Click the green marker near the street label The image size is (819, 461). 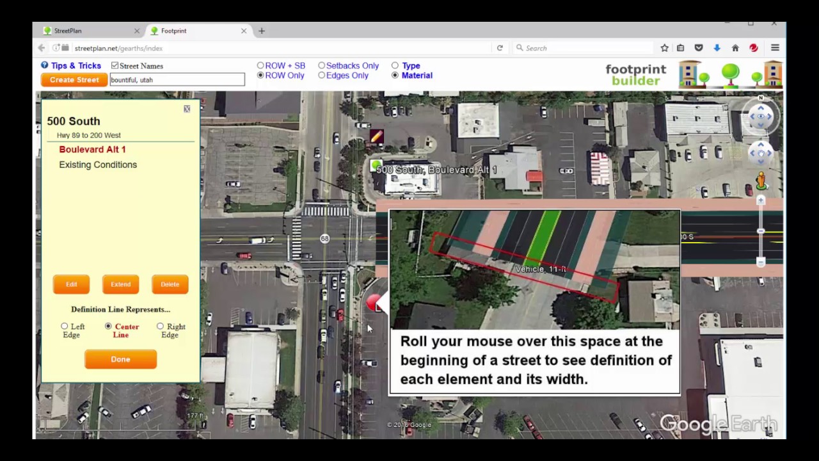pyautogui.click(x=376, y=166)
